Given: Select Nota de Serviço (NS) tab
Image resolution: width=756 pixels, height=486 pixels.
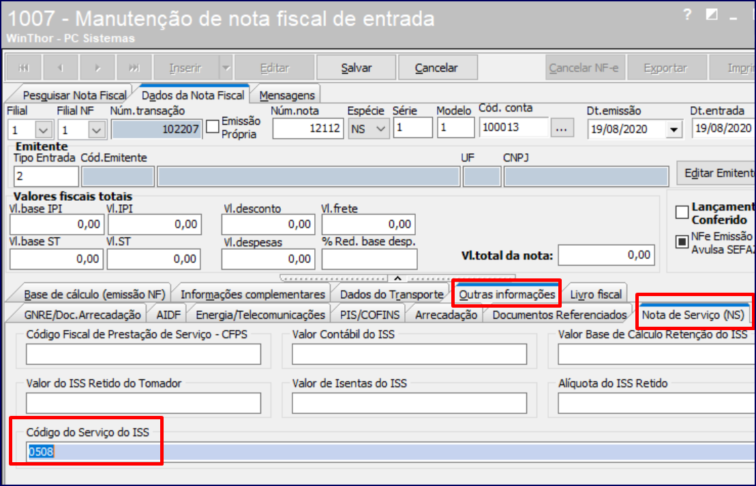Looking at the screenshot, I should pyautogui.click(x=693, y=314).
